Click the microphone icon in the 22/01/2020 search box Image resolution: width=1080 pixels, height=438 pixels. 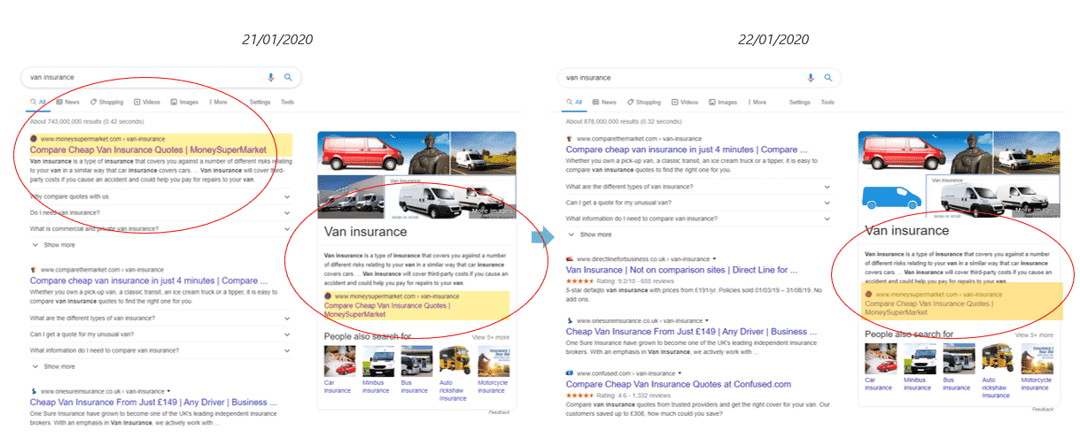[811, 78]
